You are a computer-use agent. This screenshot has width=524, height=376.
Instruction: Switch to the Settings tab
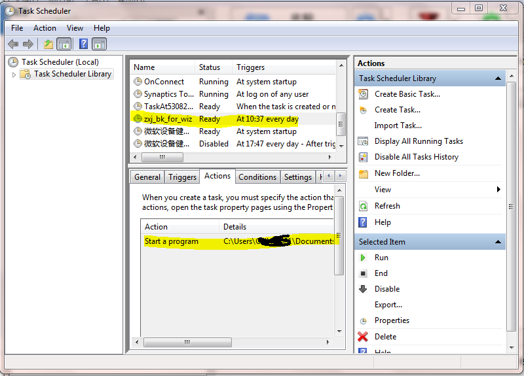298,177
